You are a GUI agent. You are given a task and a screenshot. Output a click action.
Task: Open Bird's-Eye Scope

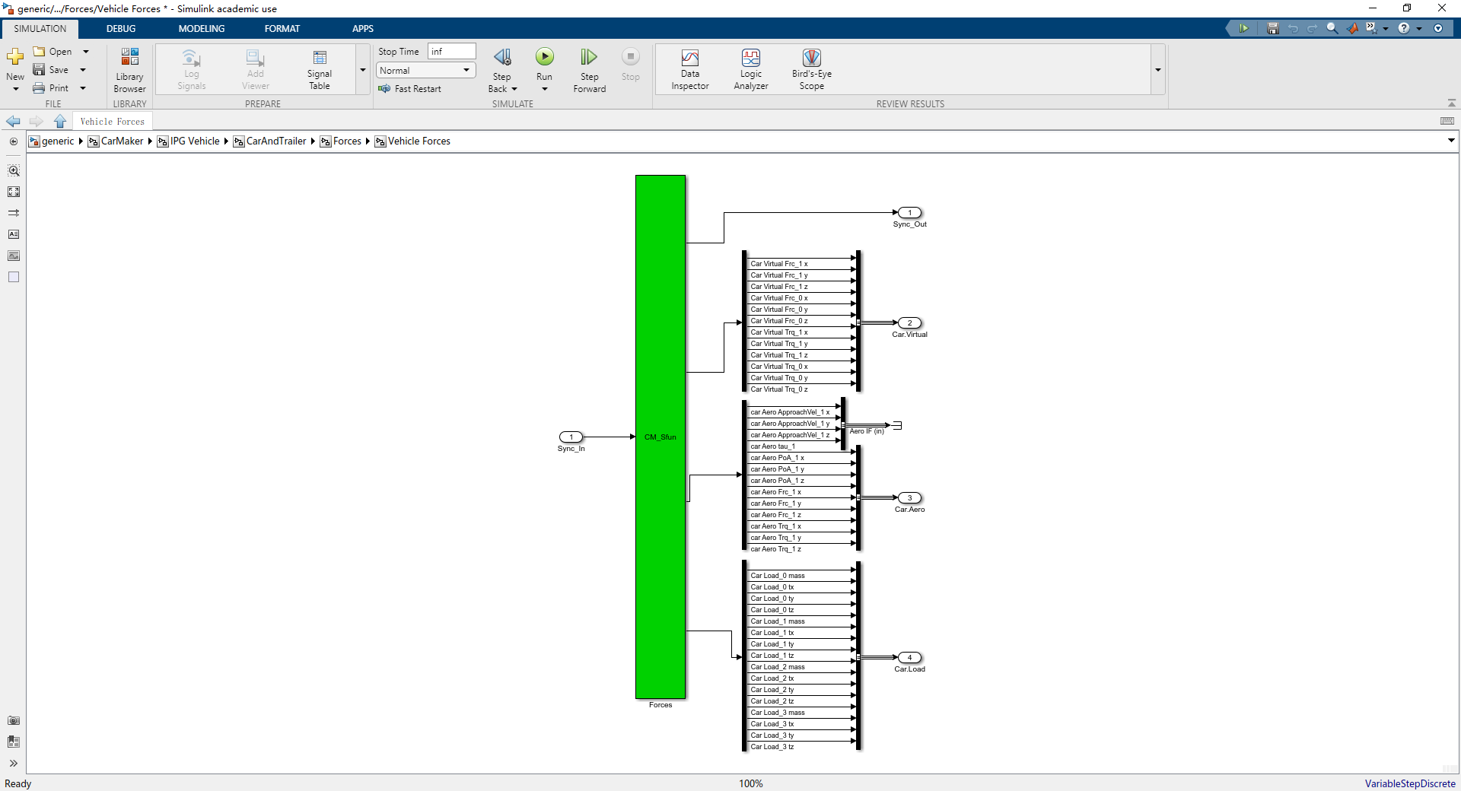[x=811, y=70]
